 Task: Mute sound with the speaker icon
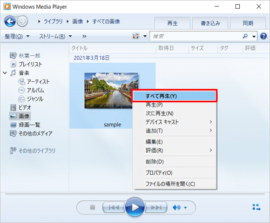tap(177, 207)
